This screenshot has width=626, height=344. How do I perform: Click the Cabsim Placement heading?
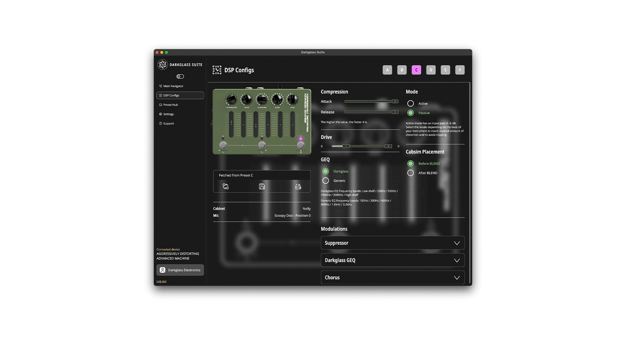pos(425,152)
